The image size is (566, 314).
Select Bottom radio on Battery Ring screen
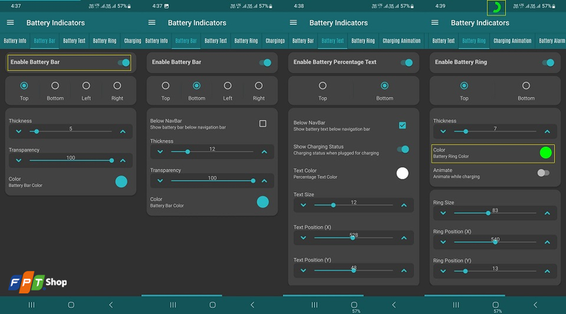(526, 86)
